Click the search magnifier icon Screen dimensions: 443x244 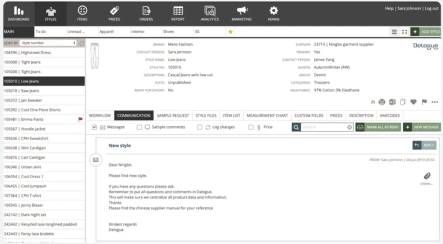(x=296, y=127)
